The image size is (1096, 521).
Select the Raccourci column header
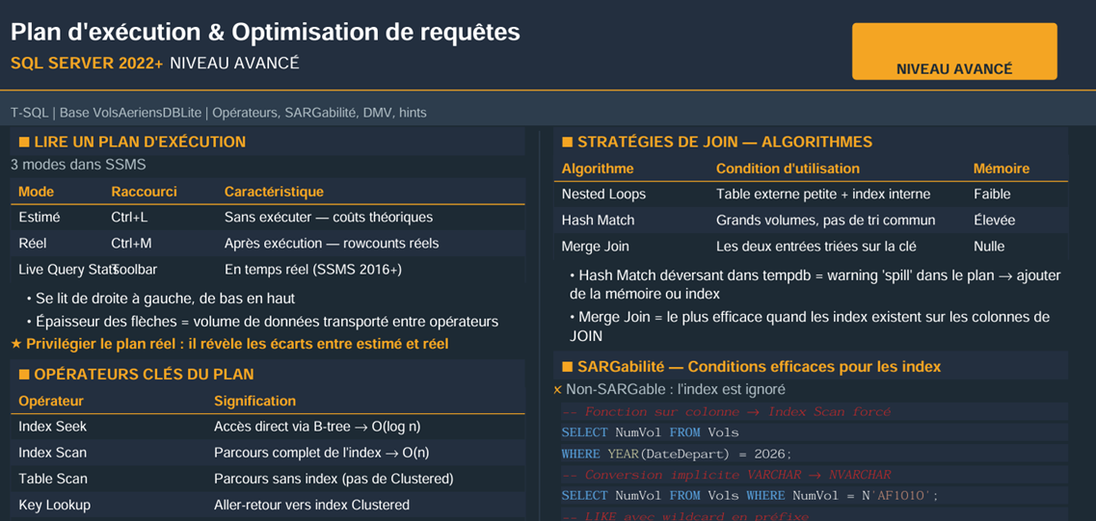[144, 192]
